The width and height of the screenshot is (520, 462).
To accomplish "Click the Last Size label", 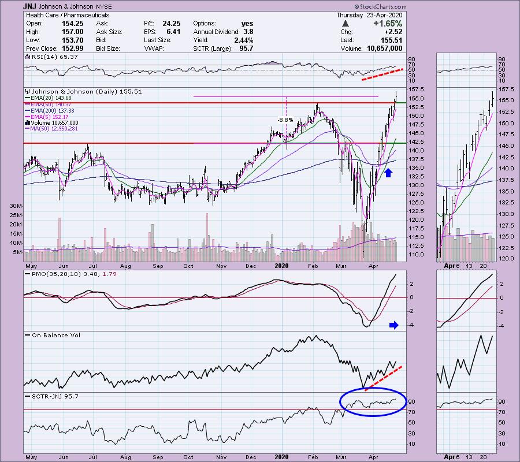I will click(x=158, y=40).
